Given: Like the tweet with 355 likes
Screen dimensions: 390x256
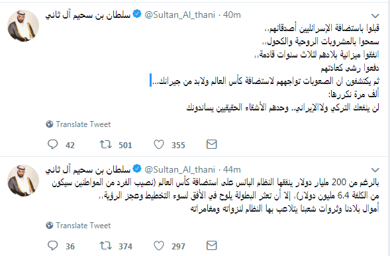Looking at the screenshot, I should coord(159,144).
